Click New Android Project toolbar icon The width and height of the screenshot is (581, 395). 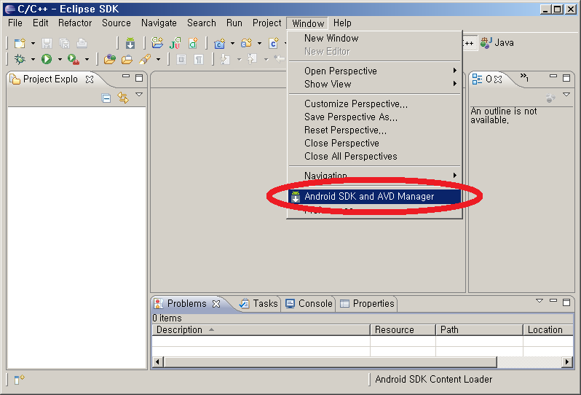157,43
